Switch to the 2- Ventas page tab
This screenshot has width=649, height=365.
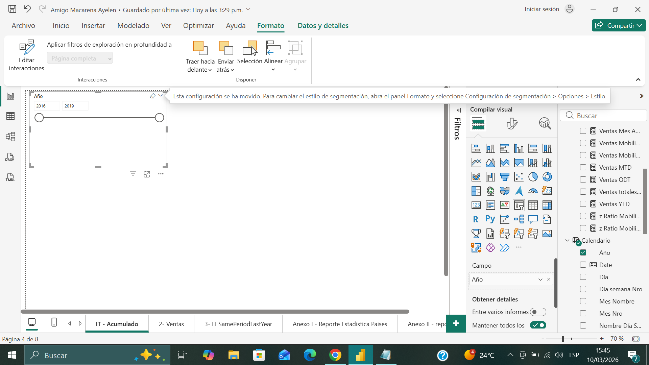(171, 324)
